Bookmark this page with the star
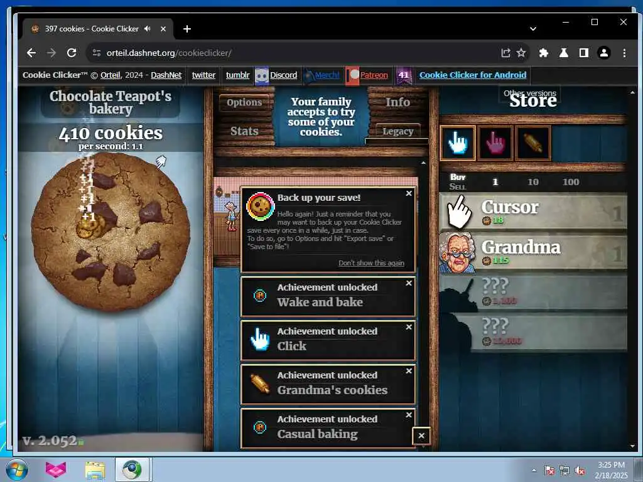Screen dimensions: 643x482 (x=521, y=53)
